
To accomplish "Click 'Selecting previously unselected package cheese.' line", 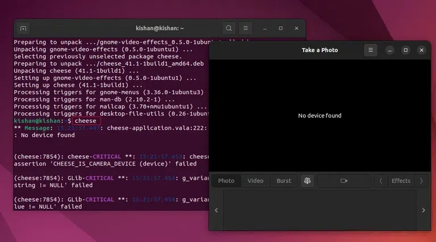I will 98,57.
